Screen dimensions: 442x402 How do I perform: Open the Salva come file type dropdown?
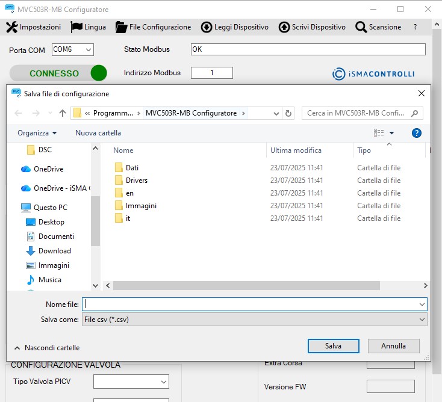(254, 320)
